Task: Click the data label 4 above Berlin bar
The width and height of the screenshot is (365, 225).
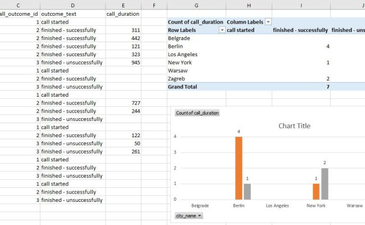Action: 239,132
